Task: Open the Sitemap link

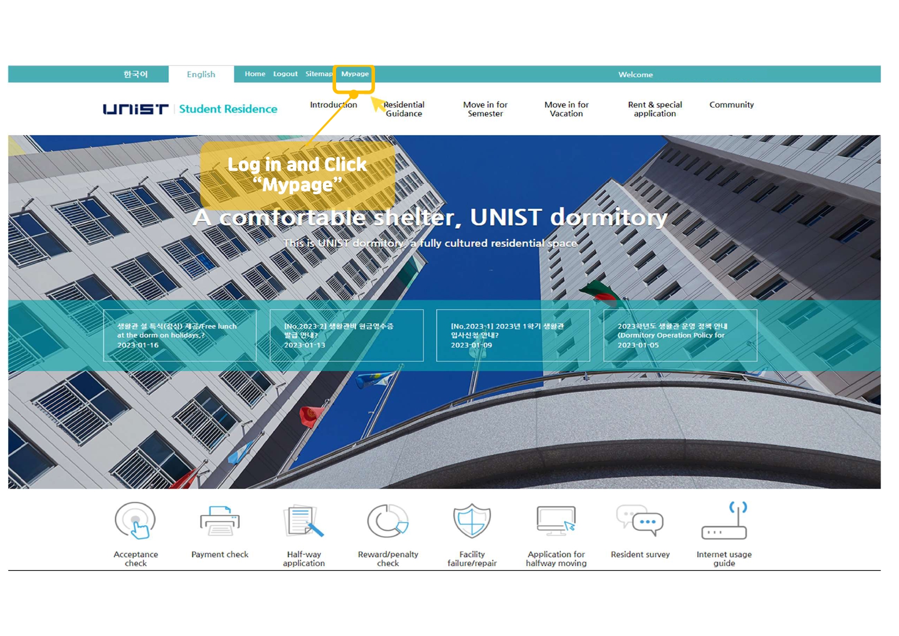Action: (319, 74)
